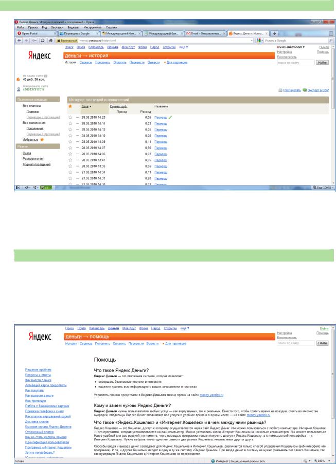Click the magnifier icon in Google search box
Image resolution: width=336 pixels, height=464 pixels.
(331, 41)
